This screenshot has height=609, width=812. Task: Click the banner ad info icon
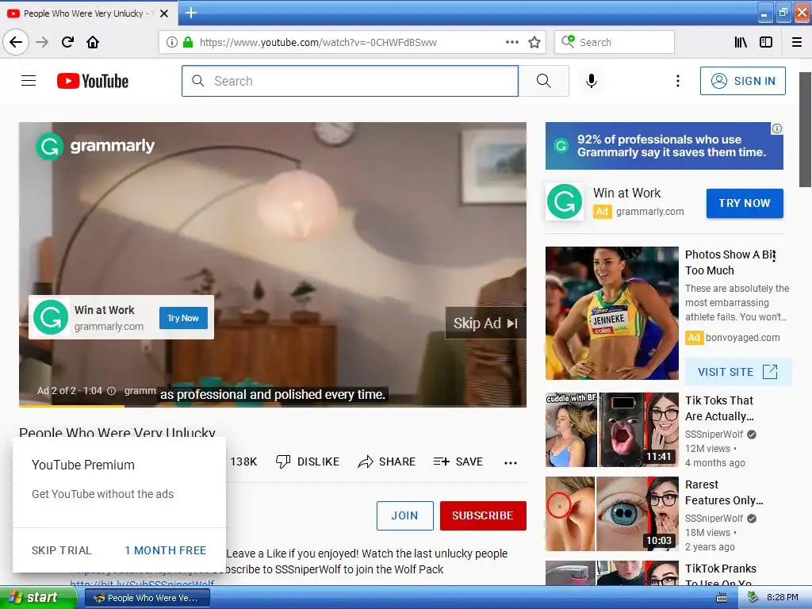click(x=777, y=128)
